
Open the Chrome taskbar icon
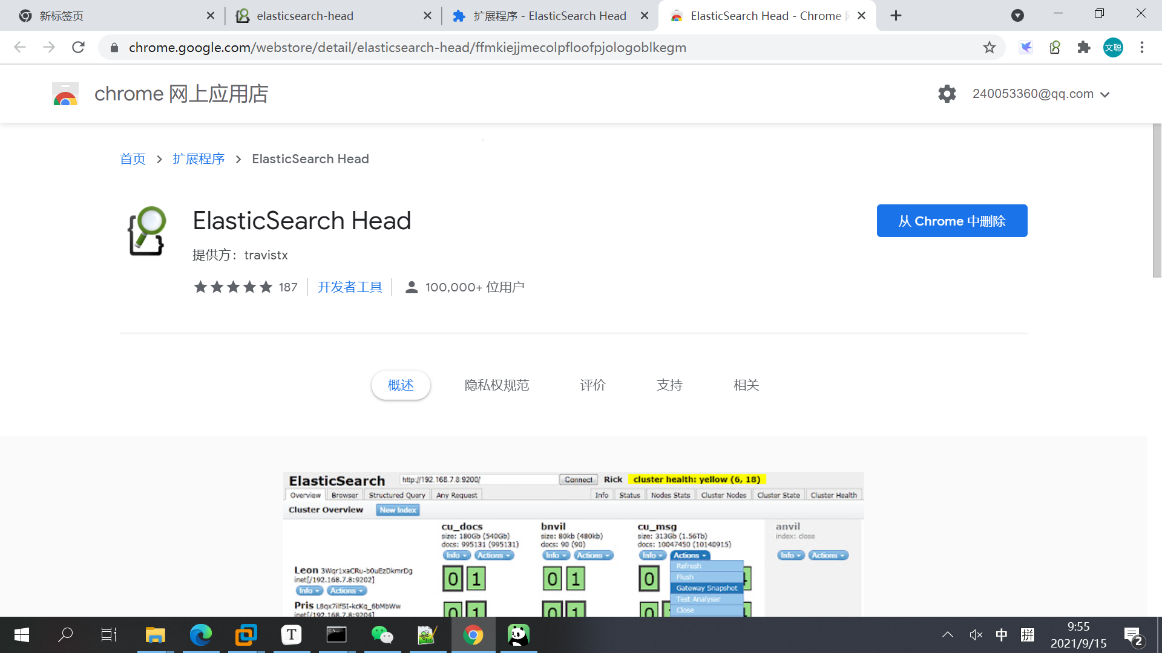pyautogui.click(x=473, y=635)
